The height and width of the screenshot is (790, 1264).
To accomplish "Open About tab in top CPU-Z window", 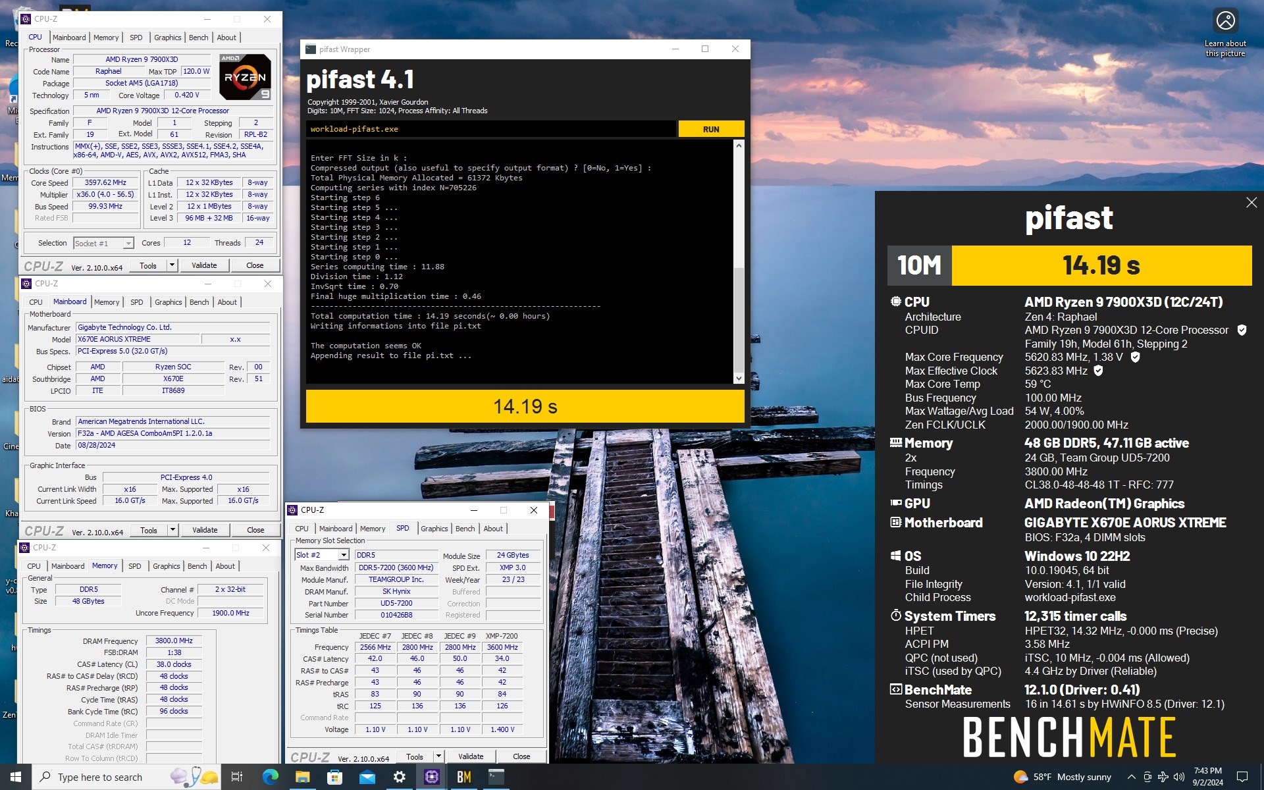I will coord(226,38).
